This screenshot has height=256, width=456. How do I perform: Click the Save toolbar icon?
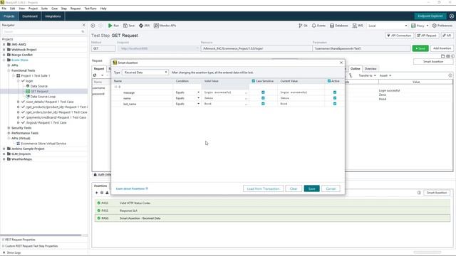(x=125, y=26)
